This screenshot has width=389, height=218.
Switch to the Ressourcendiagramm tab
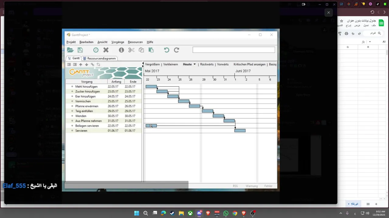[x=99, y=58]
